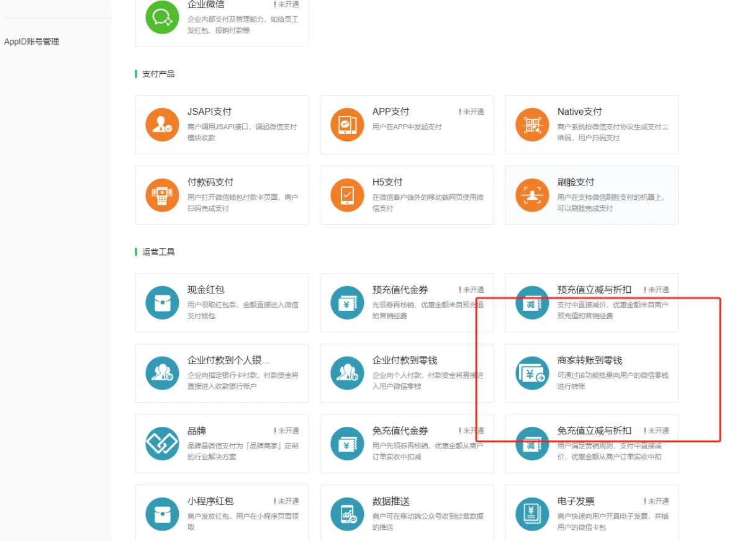Open the 数据推送 tool title
The image size is (740, 541).
pos(390,501)
